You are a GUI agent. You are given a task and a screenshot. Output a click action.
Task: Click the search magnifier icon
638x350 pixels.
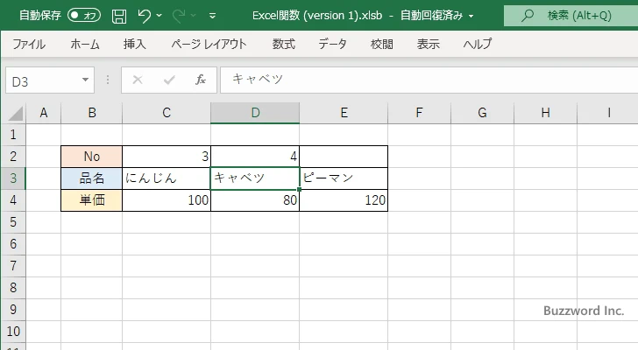[528, 16]
